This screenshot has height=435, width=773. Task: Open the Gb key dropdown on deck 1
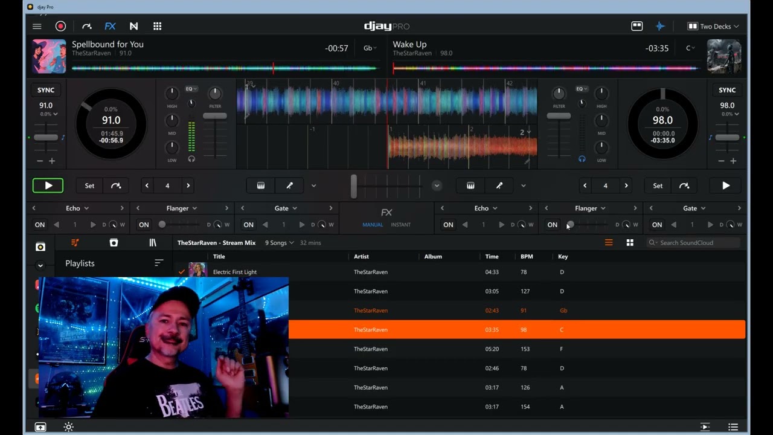370,48
